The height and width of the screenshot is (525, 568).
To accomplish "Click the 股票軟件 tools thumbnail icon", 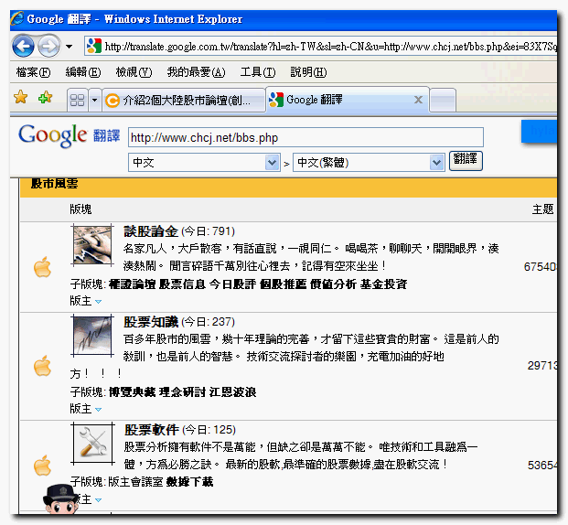I will click(x=92, y=444).
